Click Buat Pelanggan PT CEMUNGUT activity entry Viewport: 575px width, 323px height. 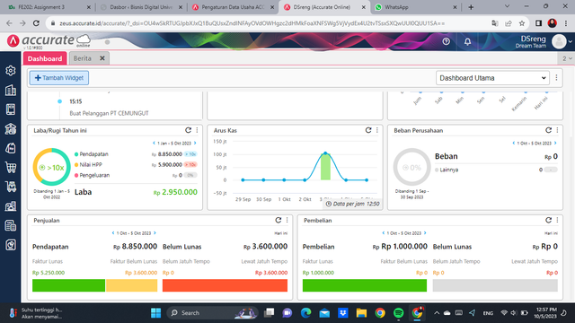(x=109, y=113)
